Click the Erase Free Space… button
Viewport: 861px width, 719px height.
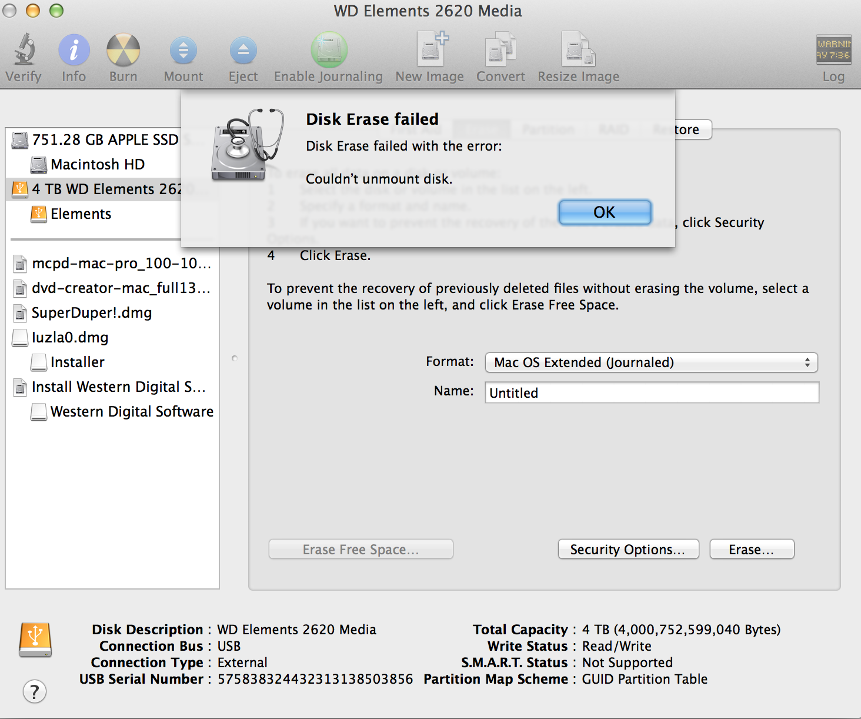361,550
